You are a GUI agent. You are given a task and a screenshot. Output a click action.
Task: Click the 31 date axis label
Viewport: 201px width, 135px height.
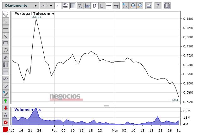(179, 131)
